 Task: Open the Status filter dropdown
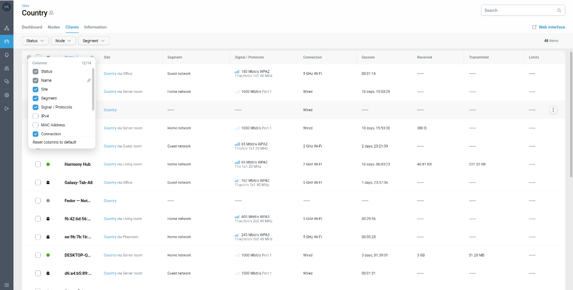(35, 41)
